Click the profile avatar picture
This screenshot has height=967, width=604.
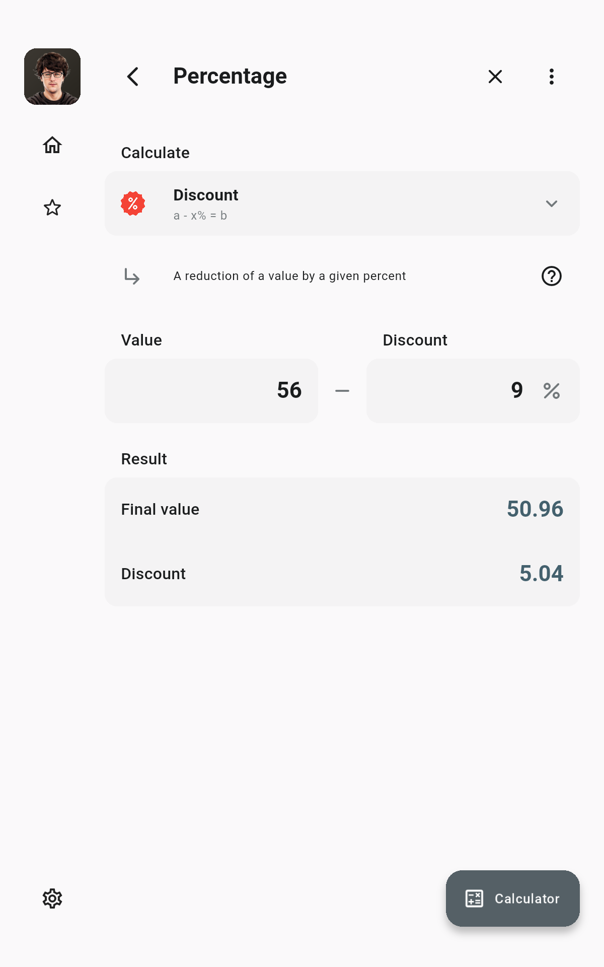tap(52, 77)
